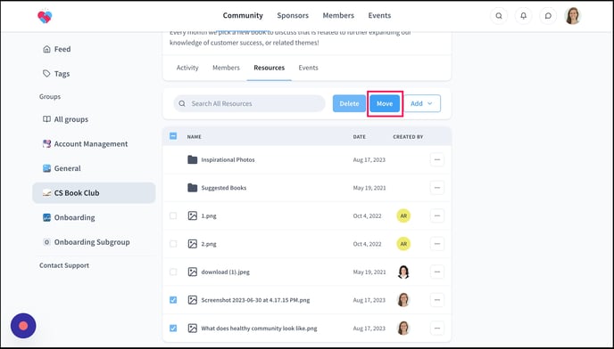Open What does healthy community look like.png
The image size is (614, 349).
(x=259, y=329)
